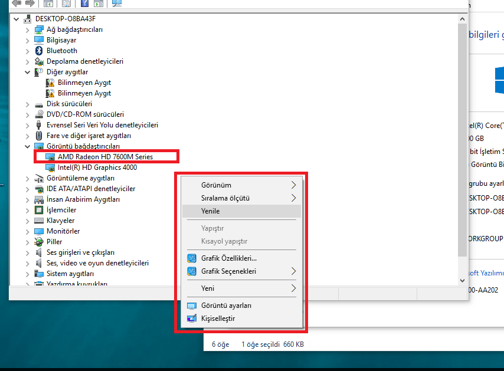Click the toolbar Forward arrow
Viewport: 504px width, 371px height.
[30, 3]
